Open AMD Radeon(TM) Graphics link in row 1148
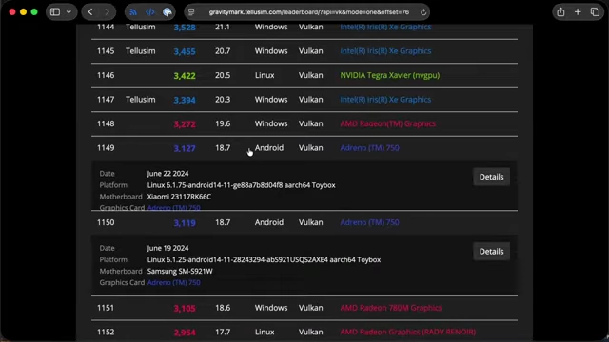 [387, 123]
